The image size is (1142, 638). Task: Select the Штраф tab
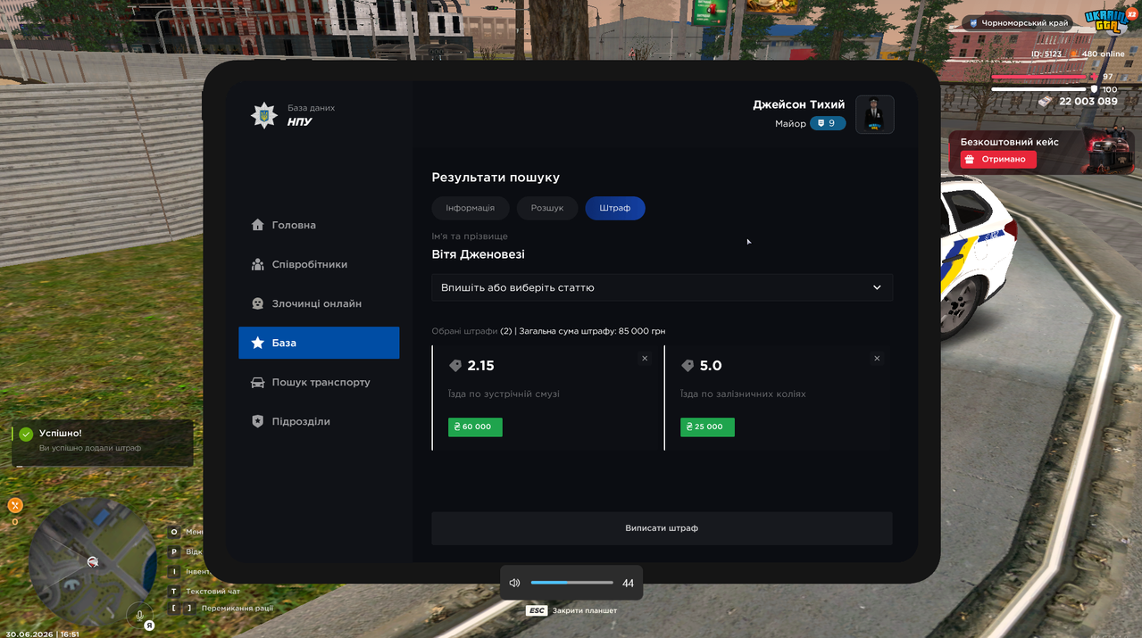pyautogui.click(x=615, y=208)
